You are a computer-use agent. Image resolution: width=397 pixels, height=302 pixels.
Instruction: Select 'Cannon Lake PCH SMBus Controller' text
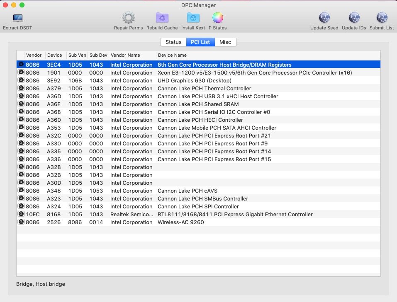(x=203, y=198)
